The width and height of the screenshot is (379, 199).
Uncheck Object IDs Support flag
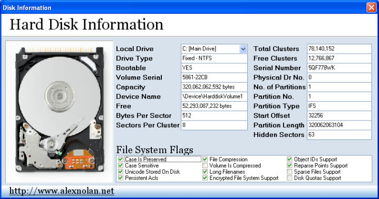pos(289,159)
